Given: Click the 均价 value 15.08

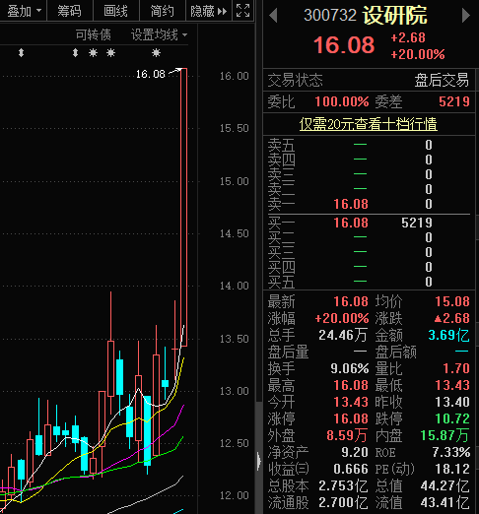Looking at the screenshot, I should coord(452,301).
